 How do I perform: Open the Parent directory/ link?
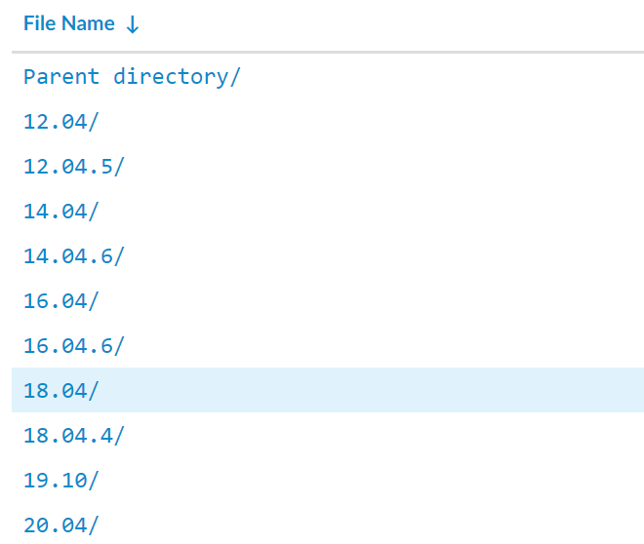coord(132,77)
